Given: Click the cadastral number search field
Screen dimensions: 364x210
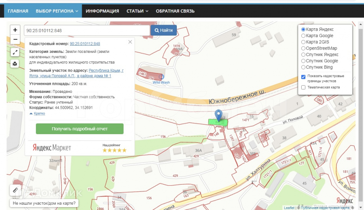Looking at the screenshot, I should [87, 31].
